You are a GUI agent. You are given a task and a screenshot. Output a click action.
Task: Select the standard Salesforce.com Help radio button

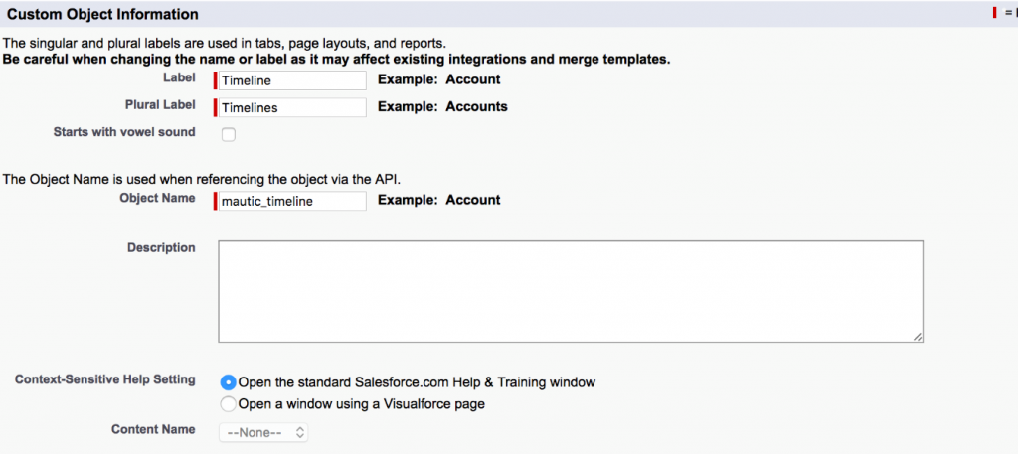tap(229, 382)
